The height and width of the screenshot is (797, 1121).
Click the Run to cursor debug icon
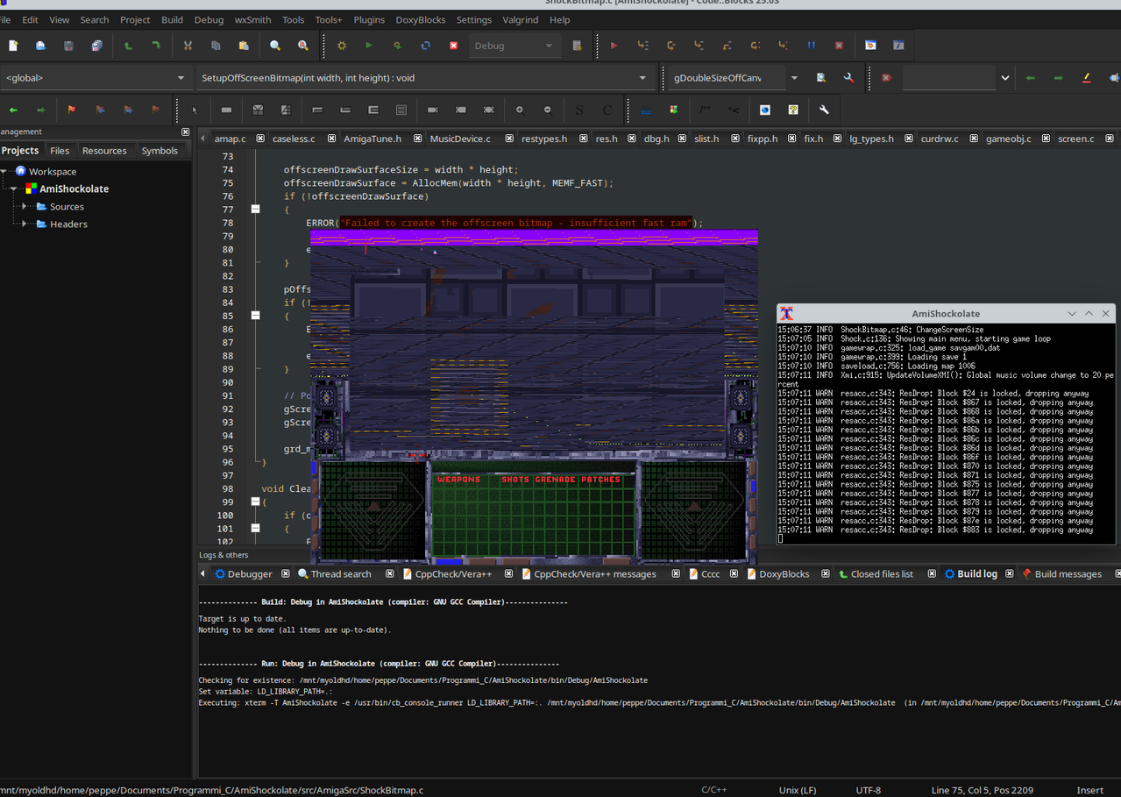[x=642, y=46]
